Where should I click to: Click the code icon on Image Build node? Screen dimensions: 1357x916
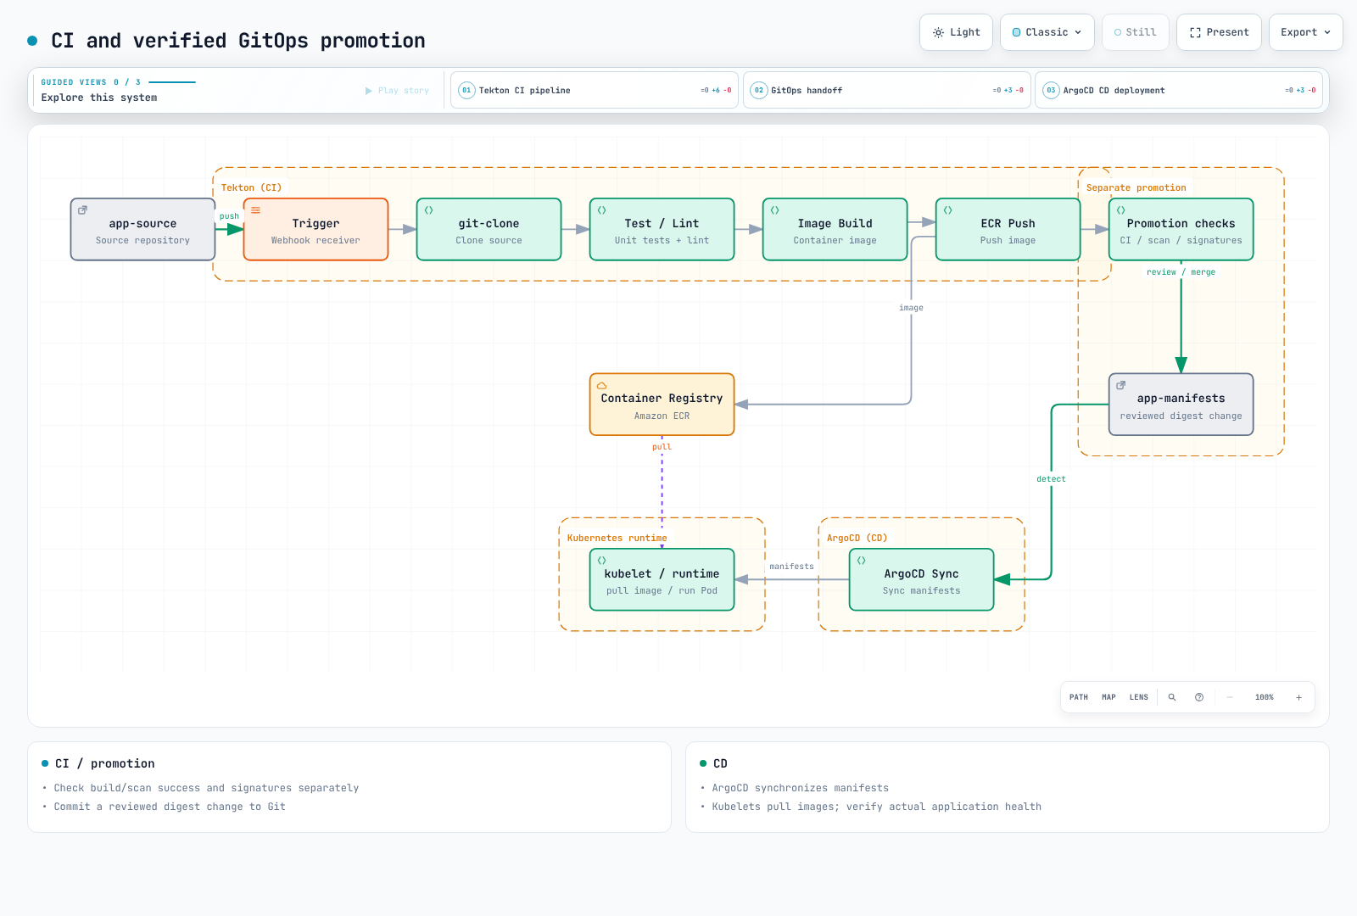[774, 209]
